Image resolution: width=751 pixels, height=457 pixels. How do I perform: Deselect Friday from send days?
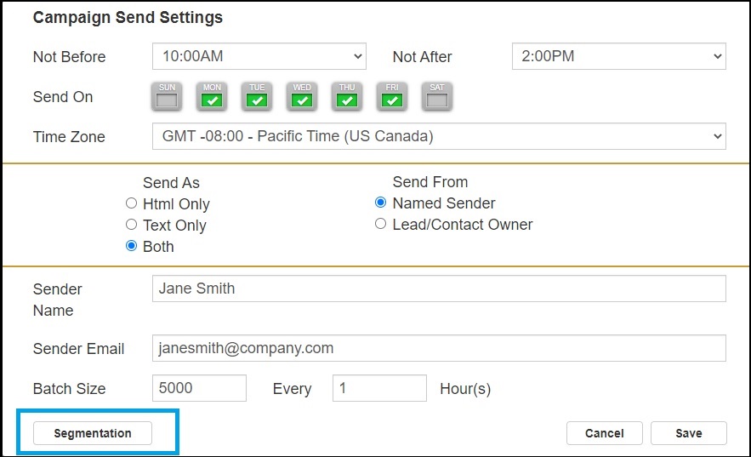tap(392, 98)
